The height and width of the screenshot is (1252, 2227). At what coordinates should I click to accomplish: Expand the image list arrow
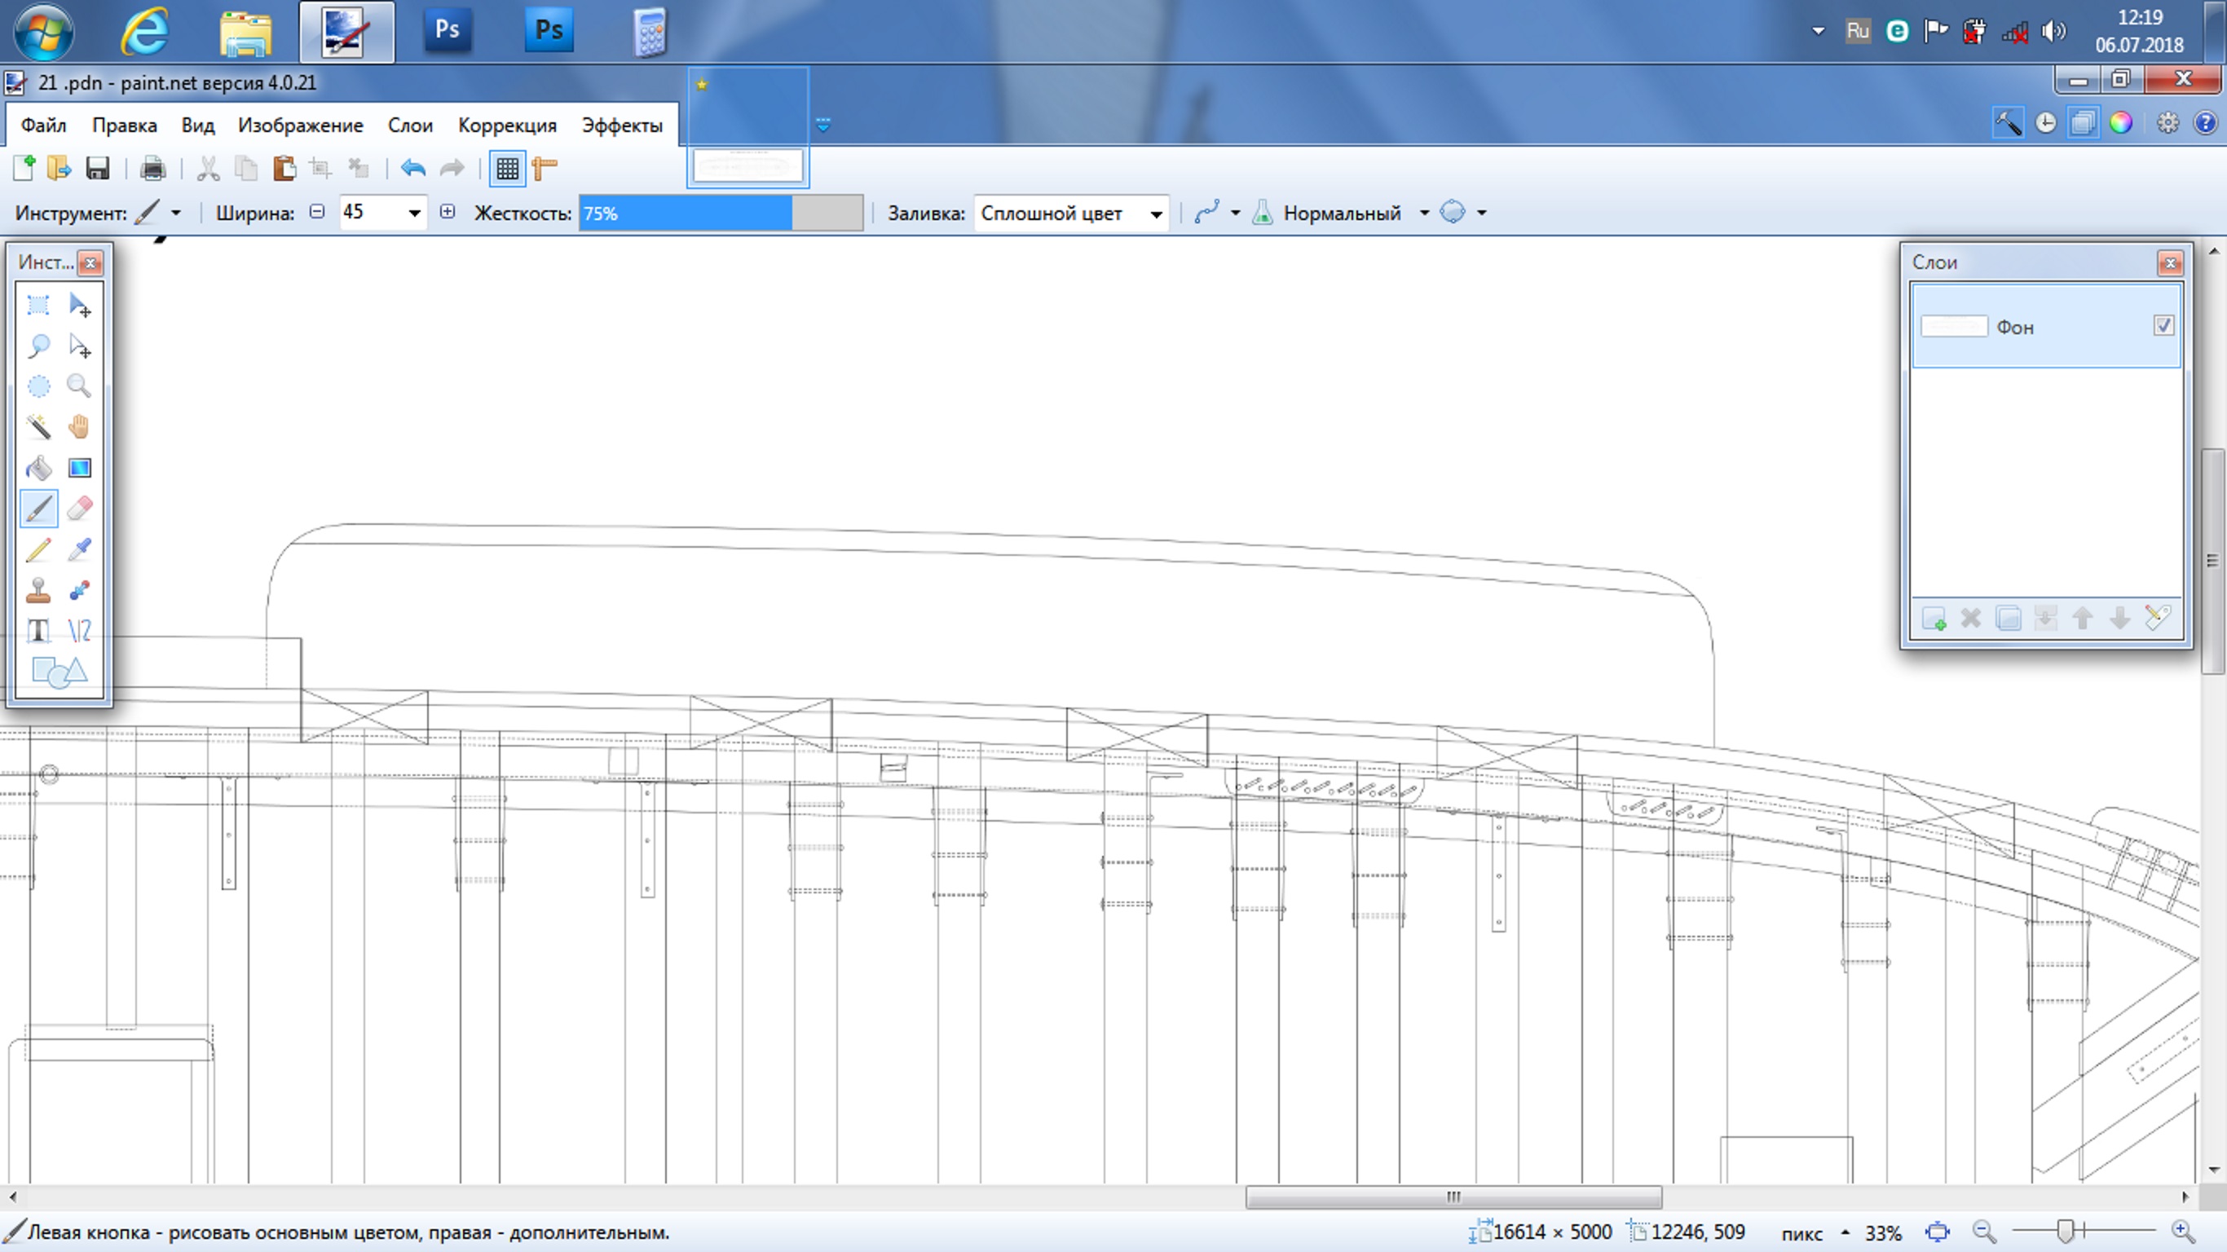click(823, 126)
